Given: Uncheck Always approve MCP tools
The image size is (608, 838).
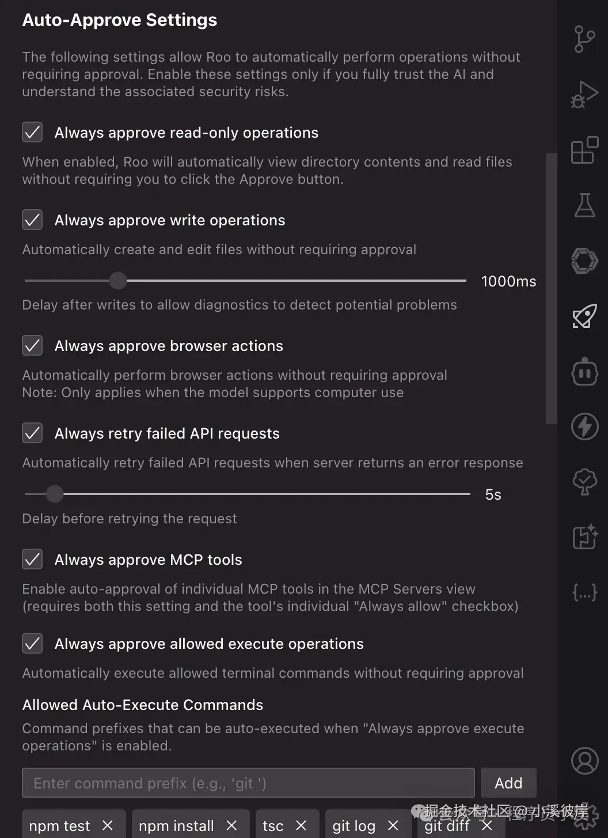Looking at the screenshot, I should (32, 559).
